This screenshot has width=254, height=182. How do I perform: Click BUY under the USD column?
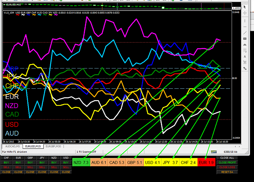(66, 163)
